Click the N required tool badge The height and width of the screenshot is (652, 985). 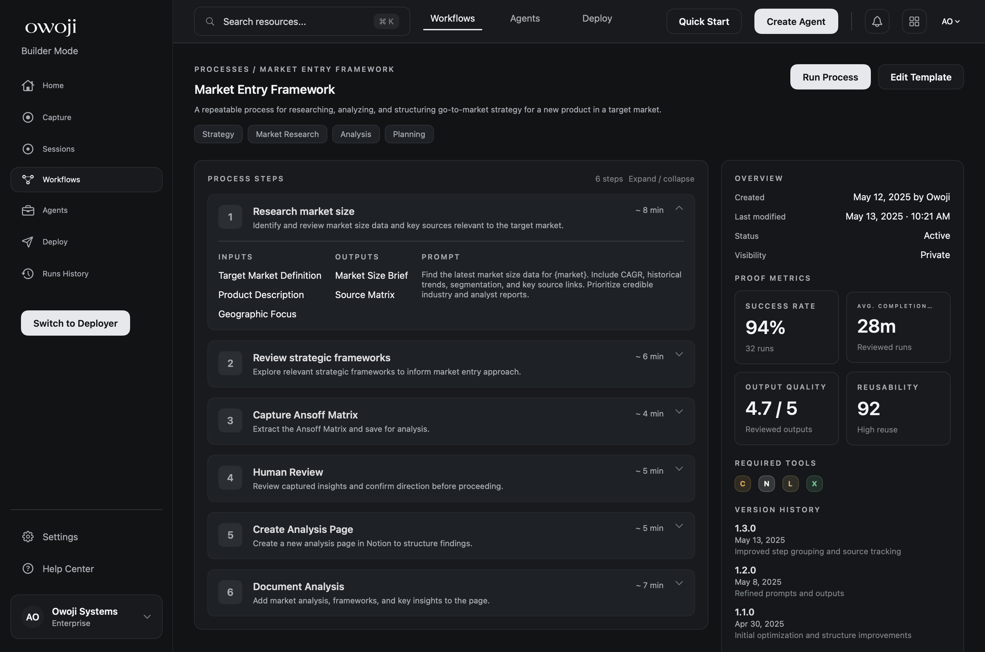click(766, 484)
